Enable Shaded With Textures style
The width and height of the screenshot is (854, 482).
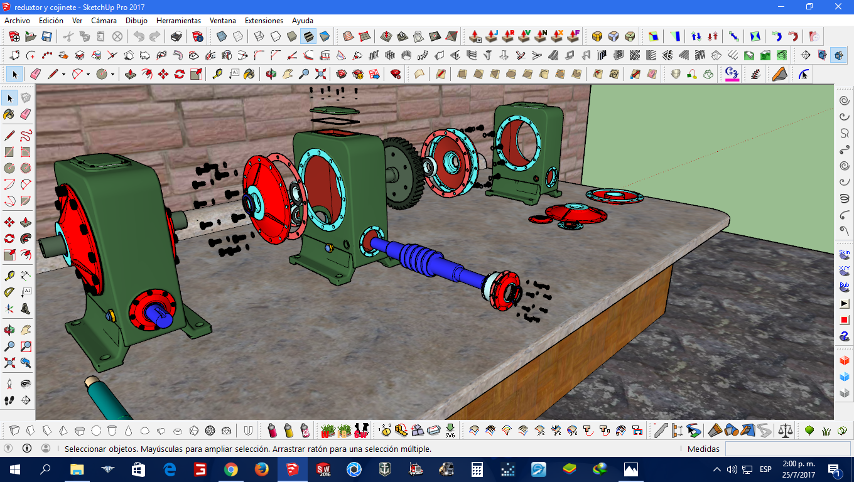pyautogui.click(x=308, y=36)
